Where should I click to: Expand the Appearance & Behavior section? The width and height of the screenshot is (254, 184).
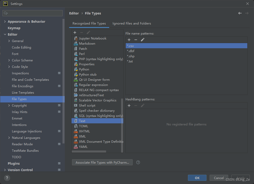coord(5,21)
